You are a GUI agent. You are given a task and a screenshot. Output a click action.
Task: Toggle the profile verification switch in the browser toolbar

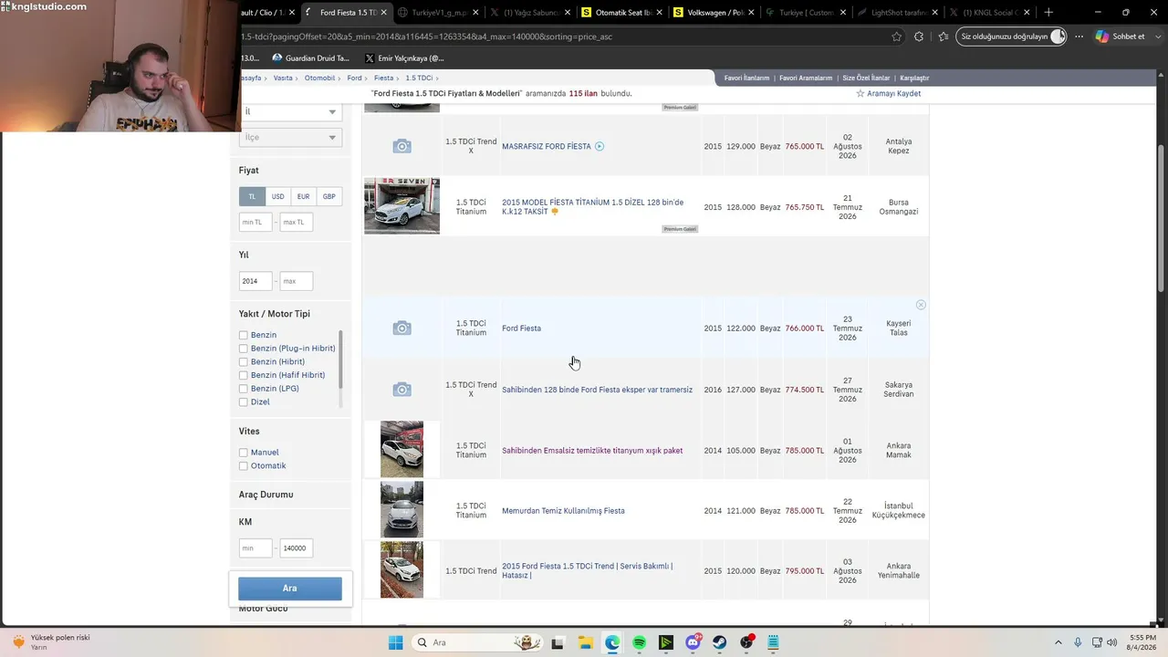[1058, 36]
